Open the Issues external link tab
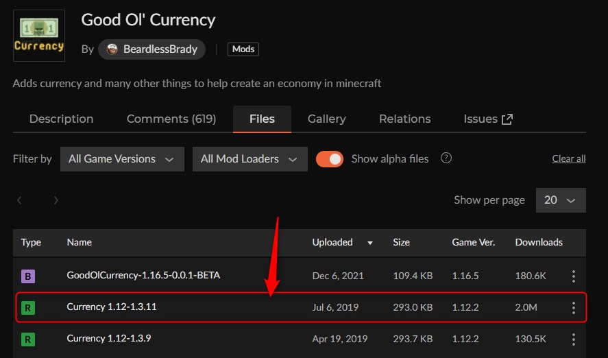Viewport: 608px width, 358px height. pos(488,119)
